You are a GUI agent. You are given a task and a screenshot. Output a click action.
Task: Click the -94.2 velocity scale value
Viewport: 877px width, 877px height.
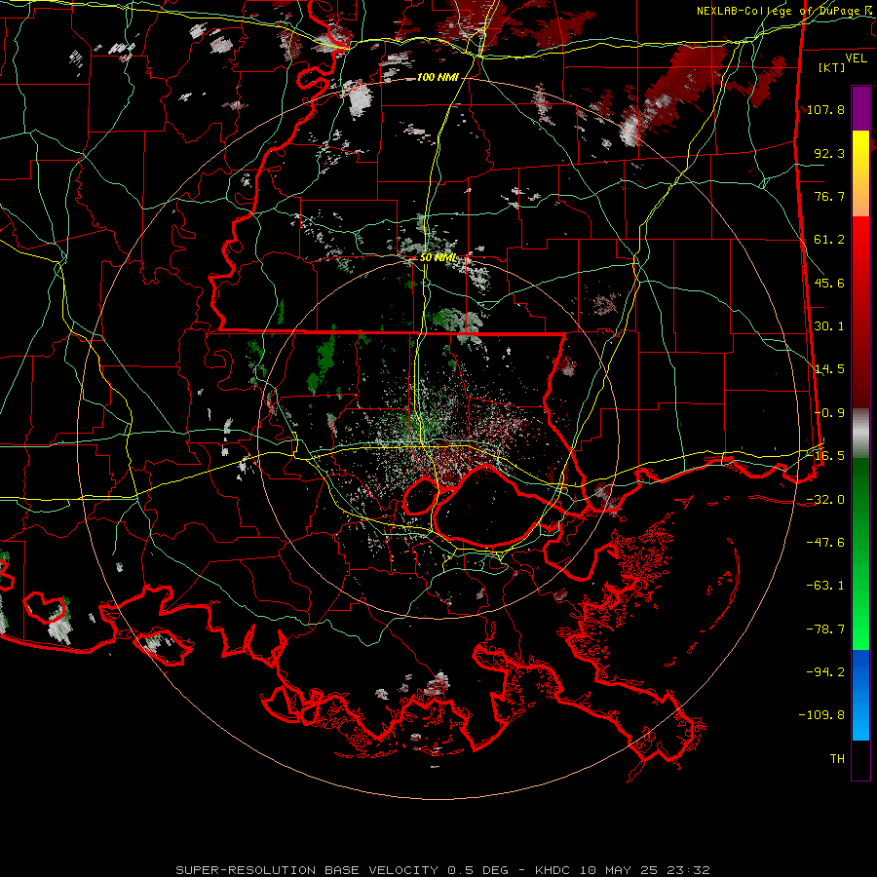tap(825, 671)
